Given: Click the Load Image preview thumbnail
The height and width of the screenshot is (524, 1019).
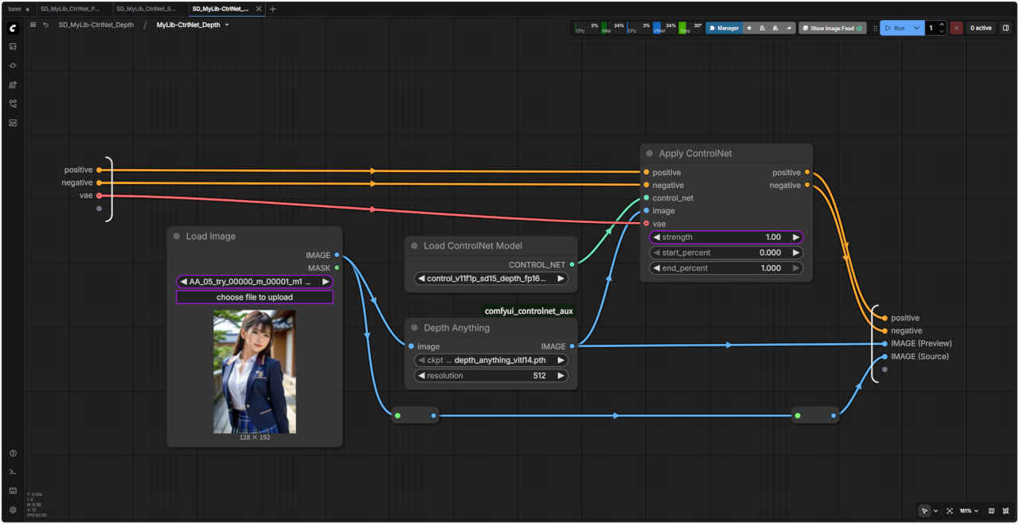Looking at the screenshot, I should 255,371.
